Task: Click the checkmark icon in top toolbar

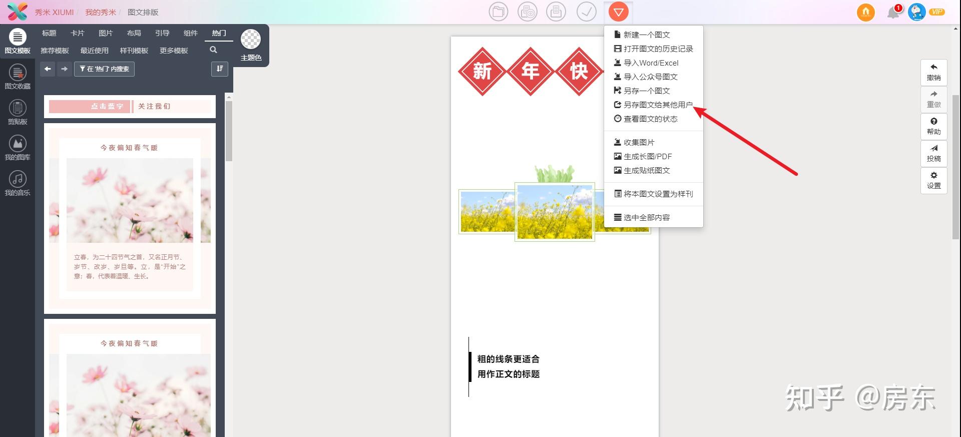Action: click(586, 12)
